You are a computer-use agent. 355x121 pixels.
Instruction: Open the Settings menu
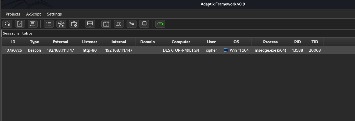click(x=54, y=14)
